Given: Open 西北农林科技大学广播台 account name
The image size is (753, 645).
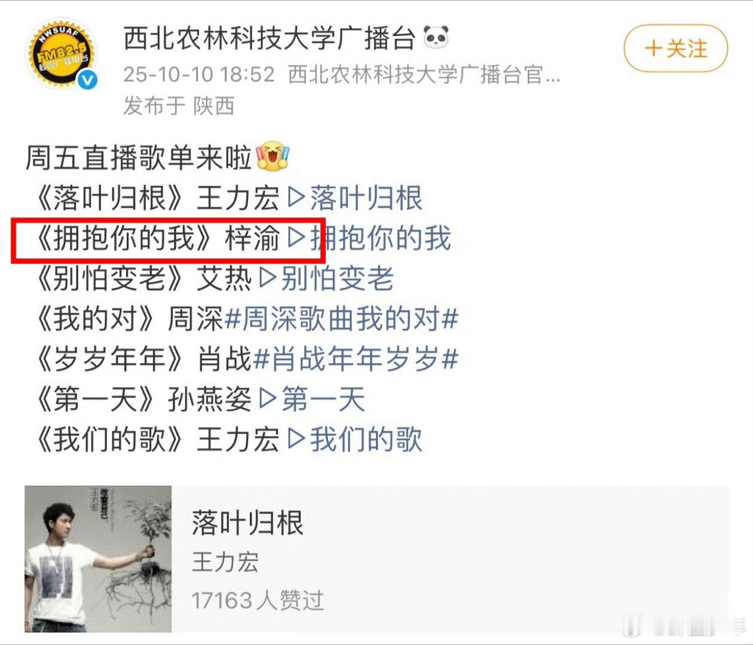Looking at the screenshot, I should click(x=270, y=38).
